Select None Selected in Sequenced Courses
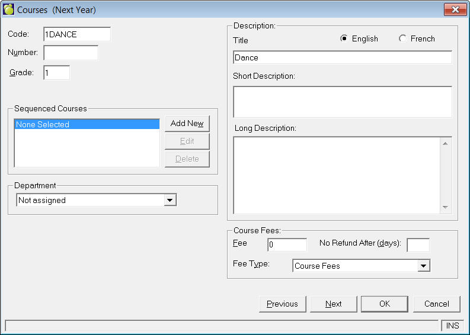This screenshot has height=335, width=470. (87, 125)
